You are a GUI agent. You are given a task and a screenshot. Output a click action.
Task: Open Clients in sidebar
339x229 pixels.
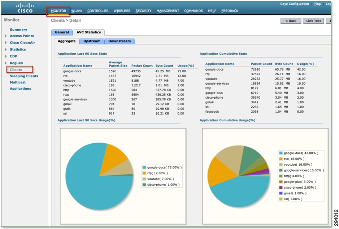click(x=16, y=69)
